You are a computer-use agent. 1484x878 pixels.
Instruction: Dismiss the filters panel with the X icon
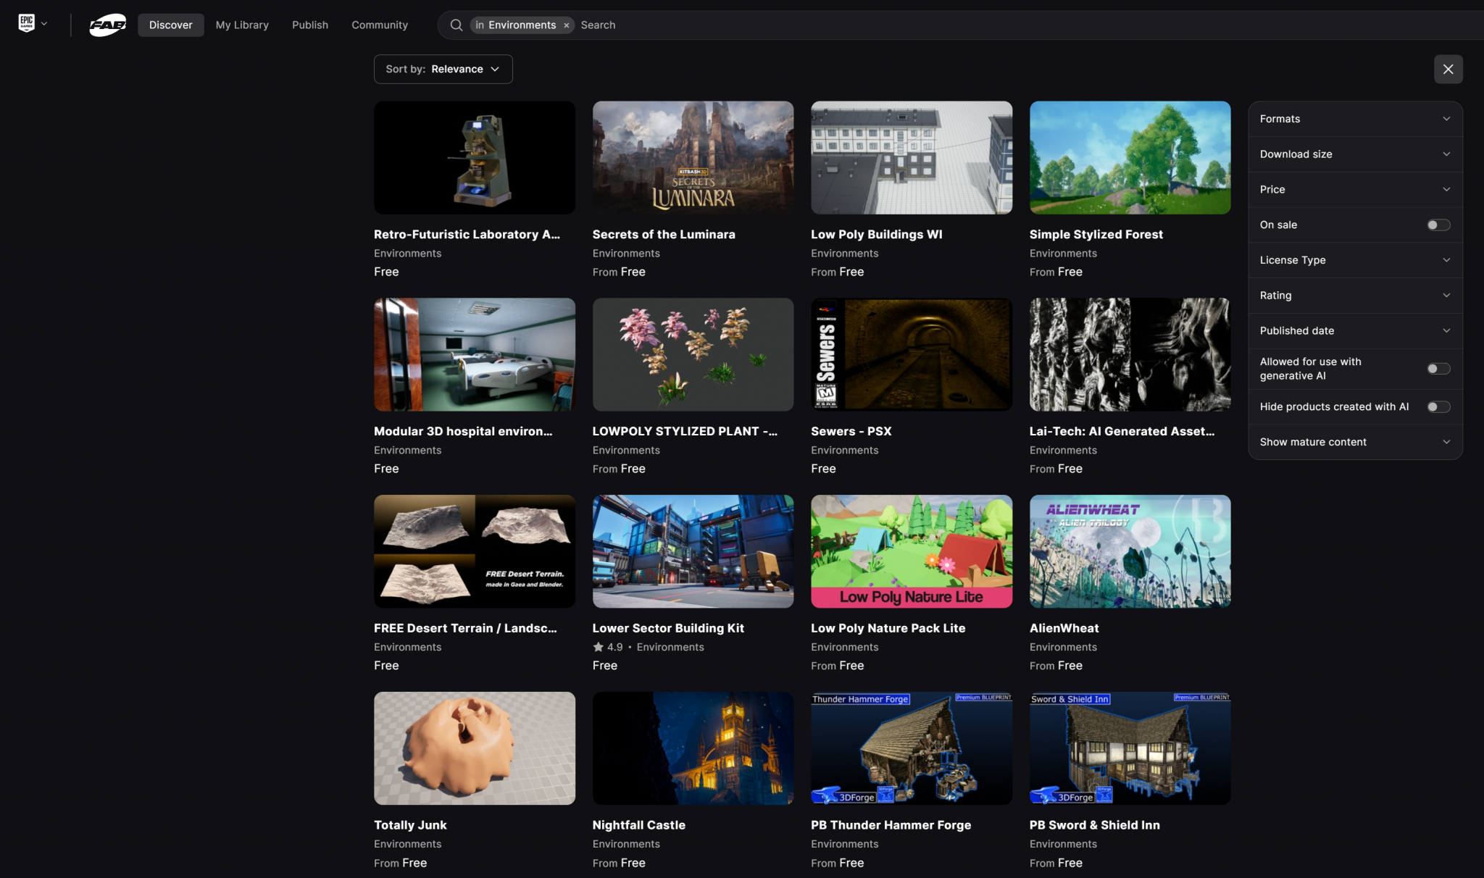pyautogui.click(x=1447, y=69)
